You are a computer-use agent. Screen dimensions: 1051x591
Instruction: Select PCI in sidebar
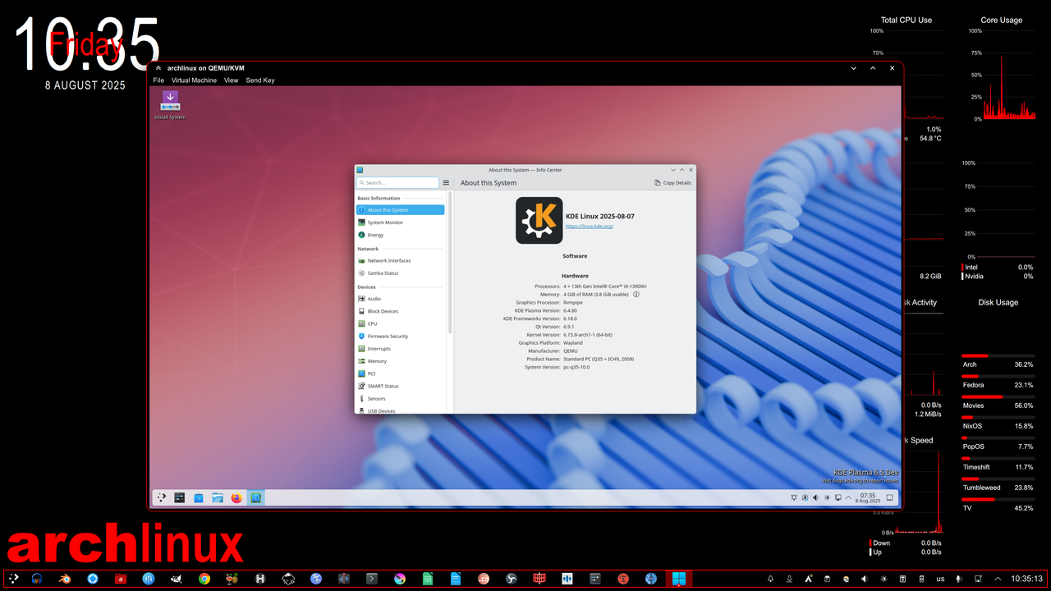pyautogui.click(x=401, y=373)
